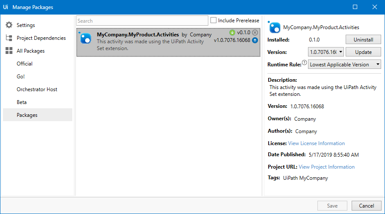
Task: Click the Cancel button
Action: [x=366, y=205]
